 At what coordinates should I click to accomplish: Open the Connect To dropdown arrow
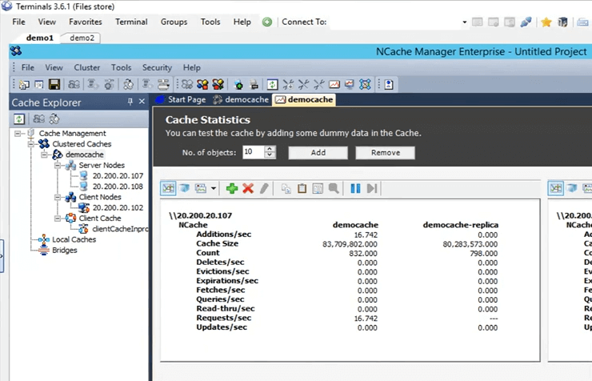464,22
